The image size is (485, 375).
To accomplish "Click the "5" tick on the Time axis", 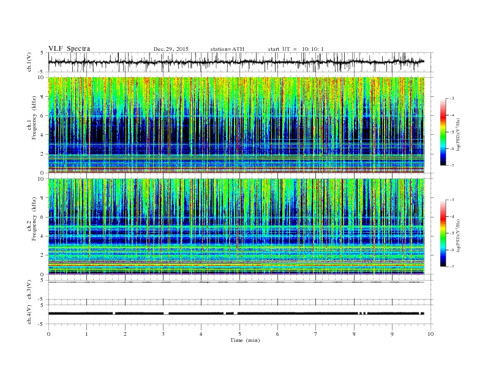I will [x=239, y=334].
